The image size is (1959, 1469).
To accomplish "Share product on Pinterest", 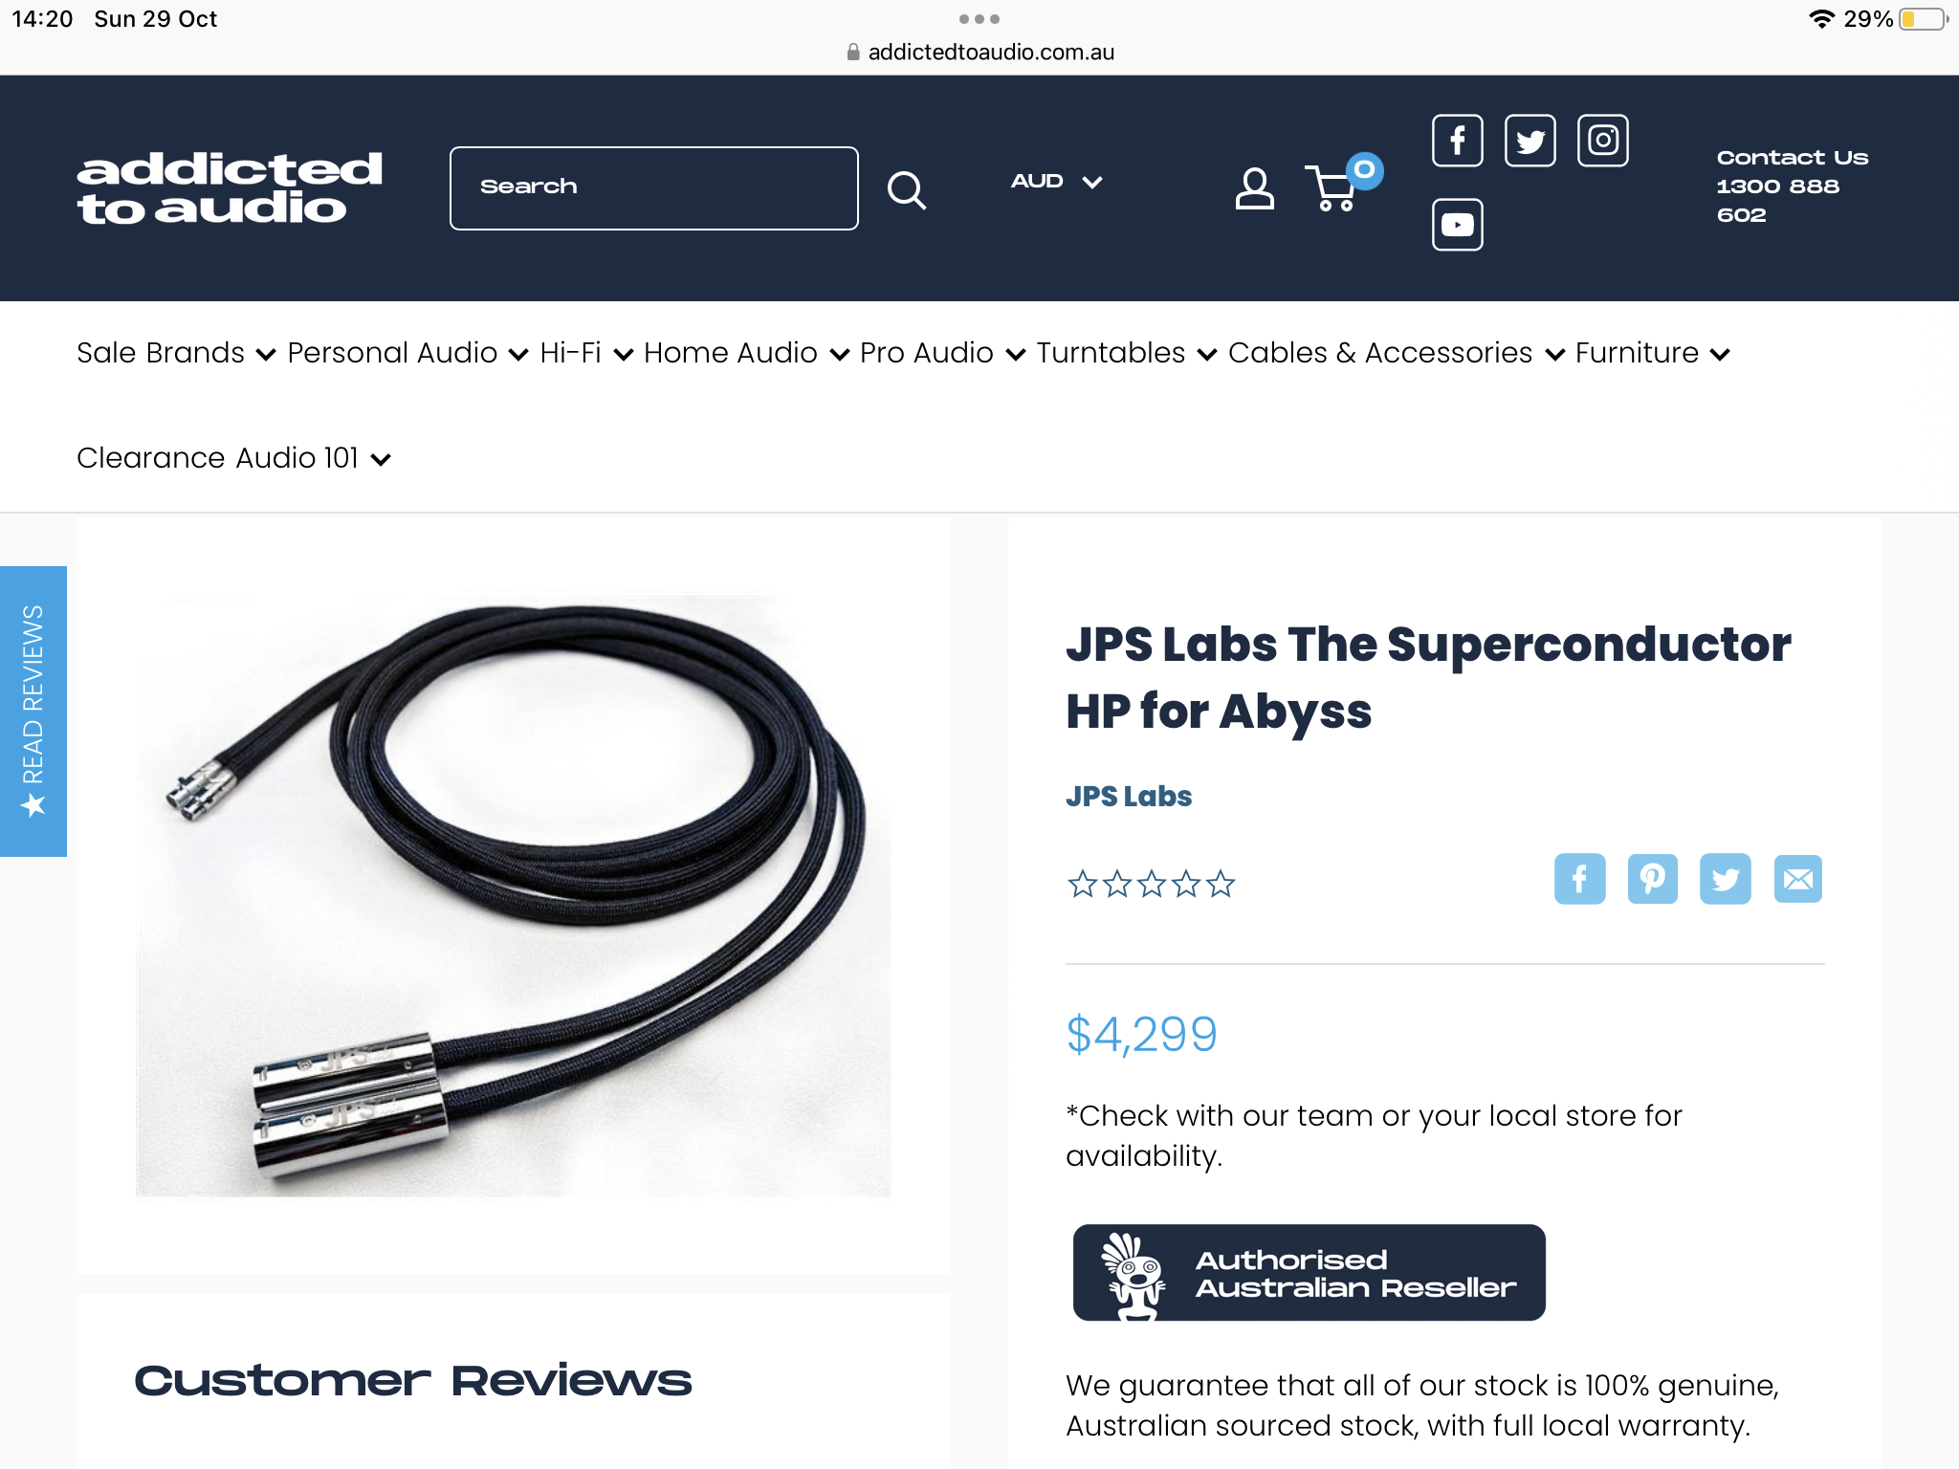I will [x=1653, y=879].
